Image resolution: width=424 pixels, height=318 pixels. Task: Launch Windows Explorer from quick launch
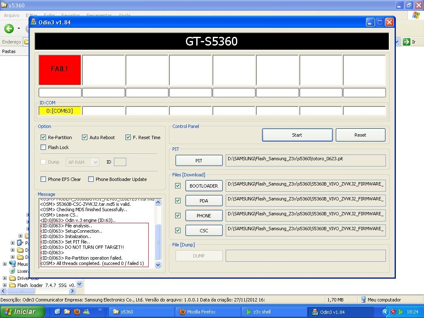(67, 311)
